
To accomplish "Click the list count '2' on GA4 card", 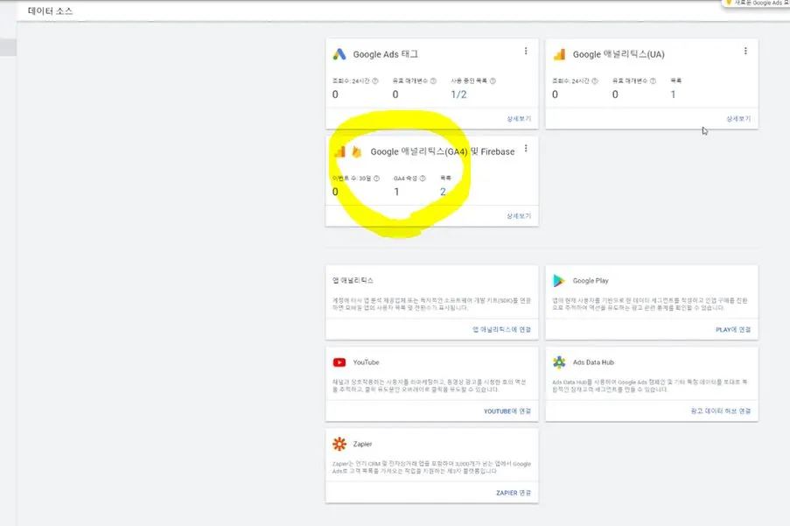I will [x=443, y=192].
